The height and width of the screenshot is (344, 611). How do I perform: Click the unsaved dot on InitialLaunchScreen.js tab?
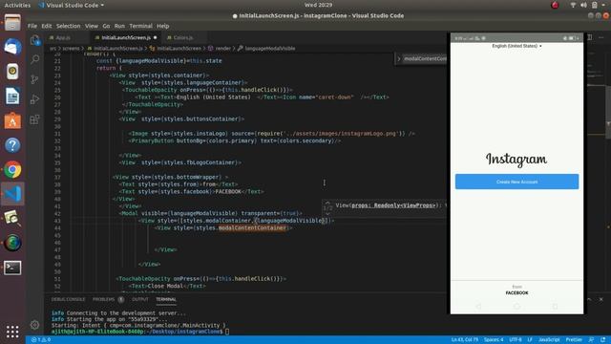(x=155, y=37)
